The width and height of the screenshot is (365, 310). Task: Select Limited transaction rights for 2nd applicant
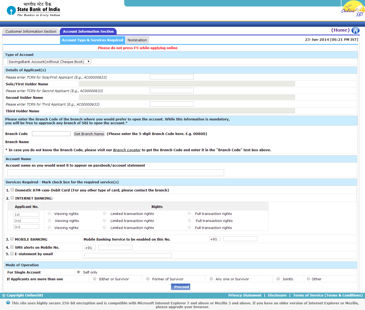(x=104, y=220)
